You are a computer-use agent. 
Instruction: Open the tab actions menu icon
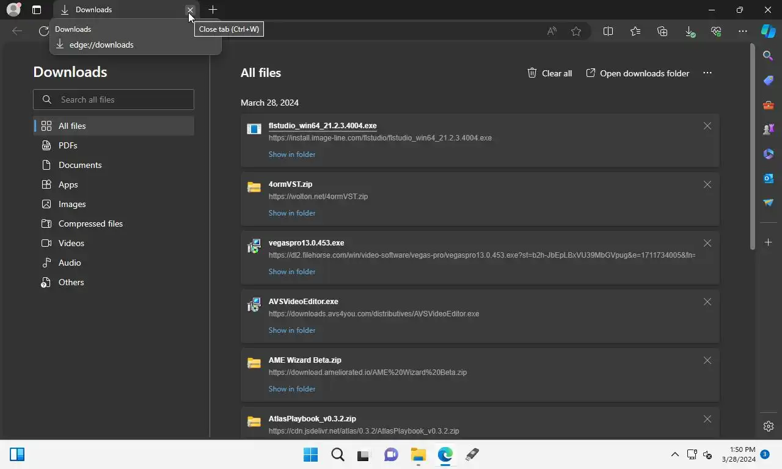tap(37, 10)
